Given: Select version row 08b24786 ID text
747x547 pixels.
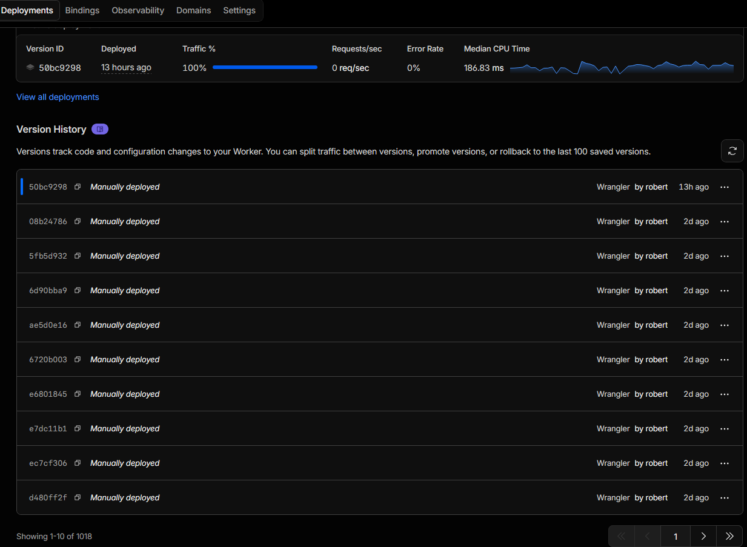Looking at the screenshot, I should (x=48, y=222).
